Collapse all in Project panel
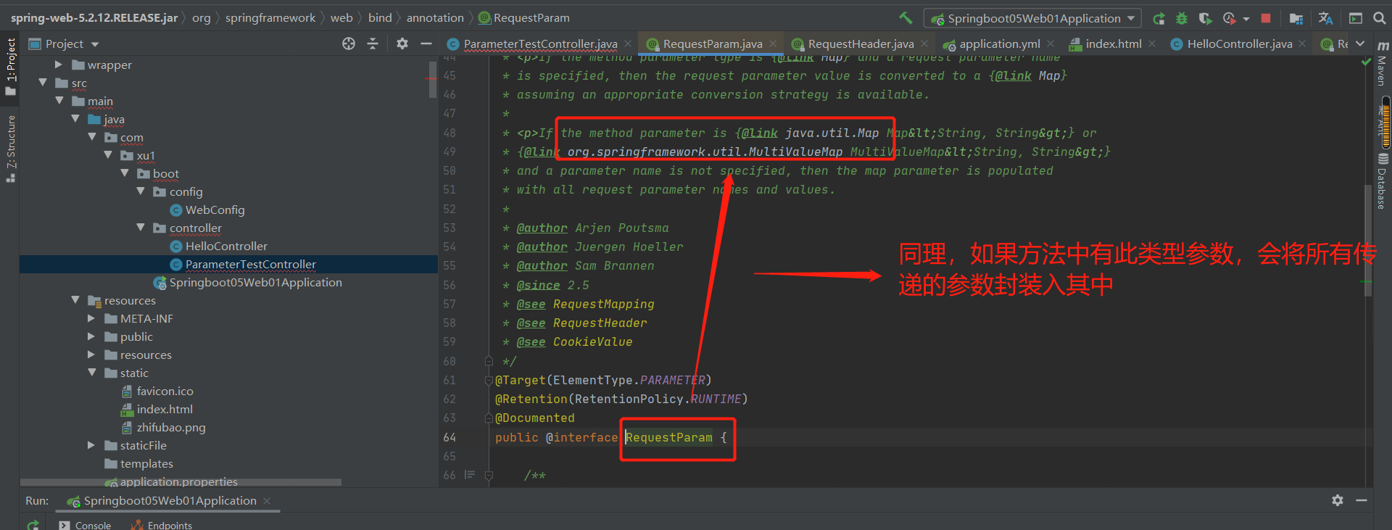This screenshot has height=530, width=1392. tap(373, 44)
